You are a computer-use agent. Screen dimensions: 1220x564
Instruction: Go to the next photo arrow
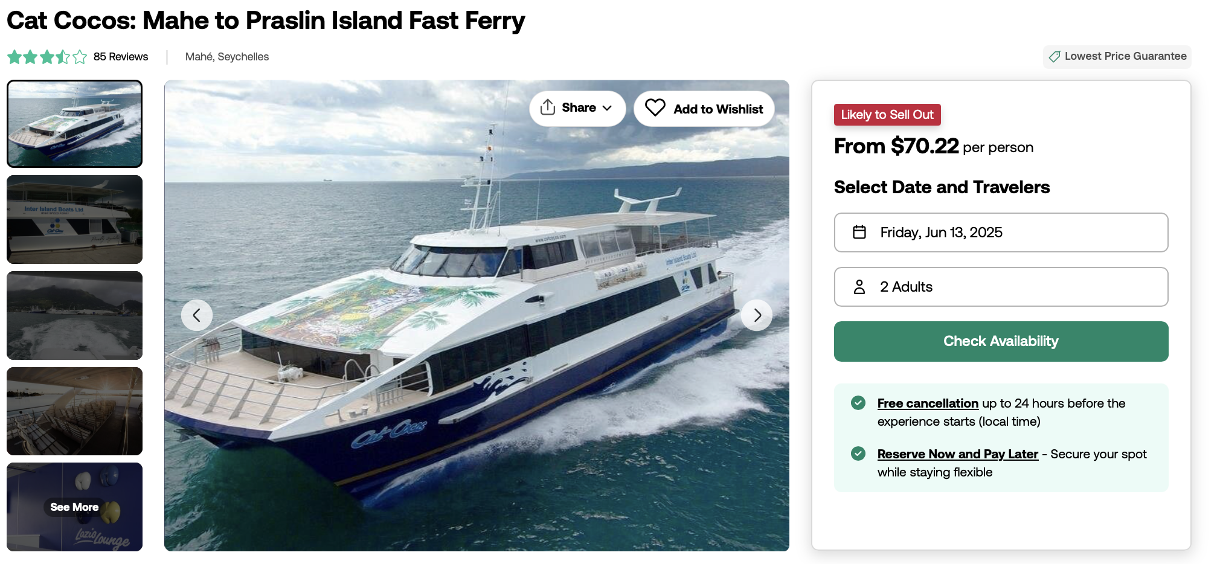click(757, 315)
